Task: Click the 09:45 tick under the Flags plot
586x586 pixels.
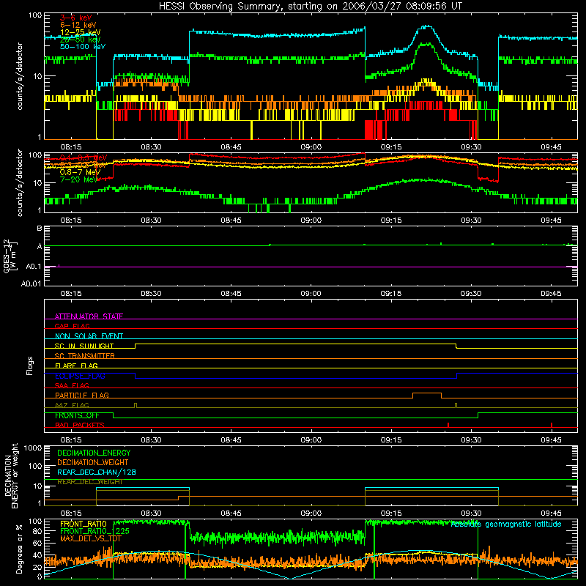Action: point(551,440)
